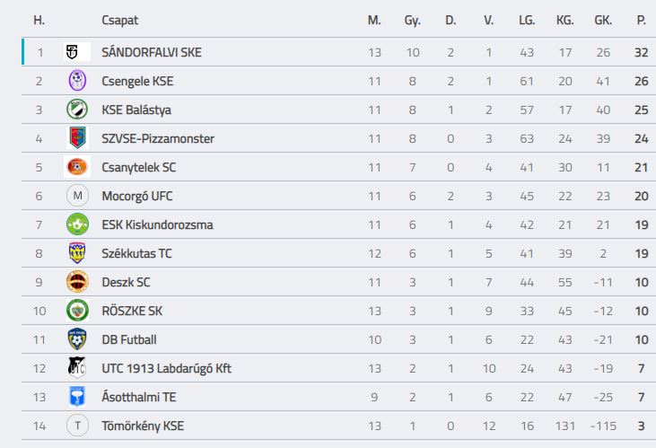
Task: Click the RÖSZKE SK green logo
Action: [x=77, y=311]
